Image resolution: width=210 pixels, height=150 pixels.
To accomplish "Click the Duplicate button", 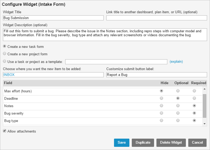I will click(143, 143).
